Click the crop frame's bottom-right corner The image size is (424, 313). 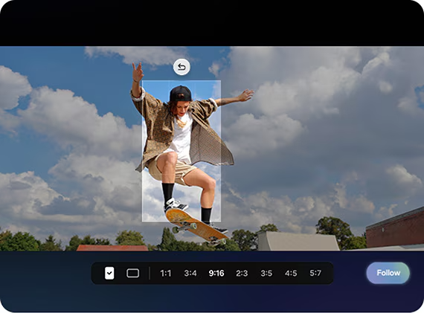[x=221, y=222]
